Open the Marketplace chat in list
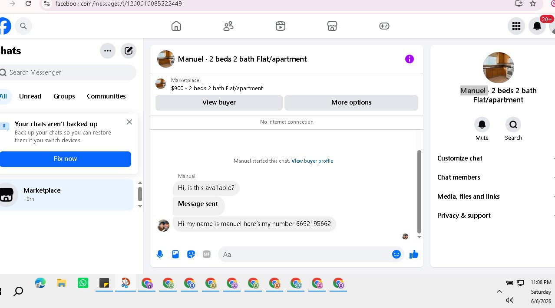 [66, 195]
